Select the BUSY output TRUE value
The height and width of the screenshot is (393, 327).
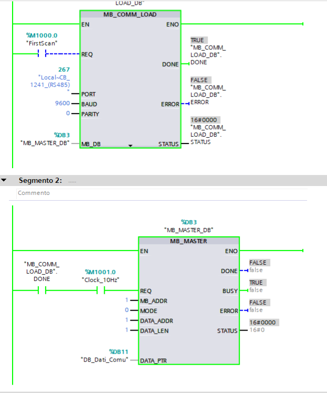pyautogui.click(x=256, y=282)
